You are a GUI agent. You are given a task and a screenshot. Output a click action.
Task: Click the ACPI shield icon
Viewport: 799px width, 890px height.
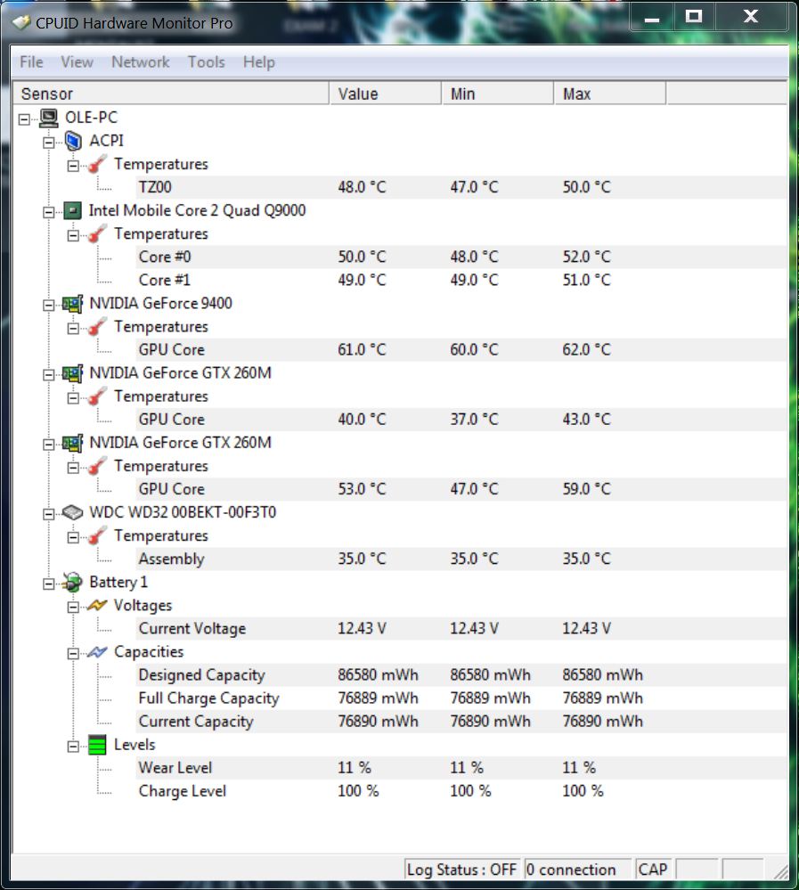(x=73, y=141)
